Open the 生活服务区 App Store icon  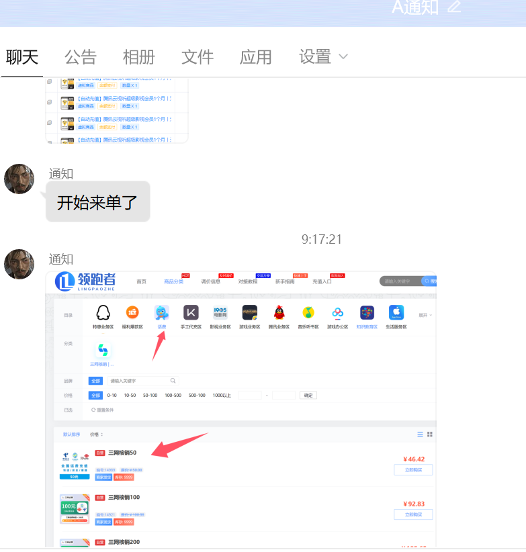396,312
